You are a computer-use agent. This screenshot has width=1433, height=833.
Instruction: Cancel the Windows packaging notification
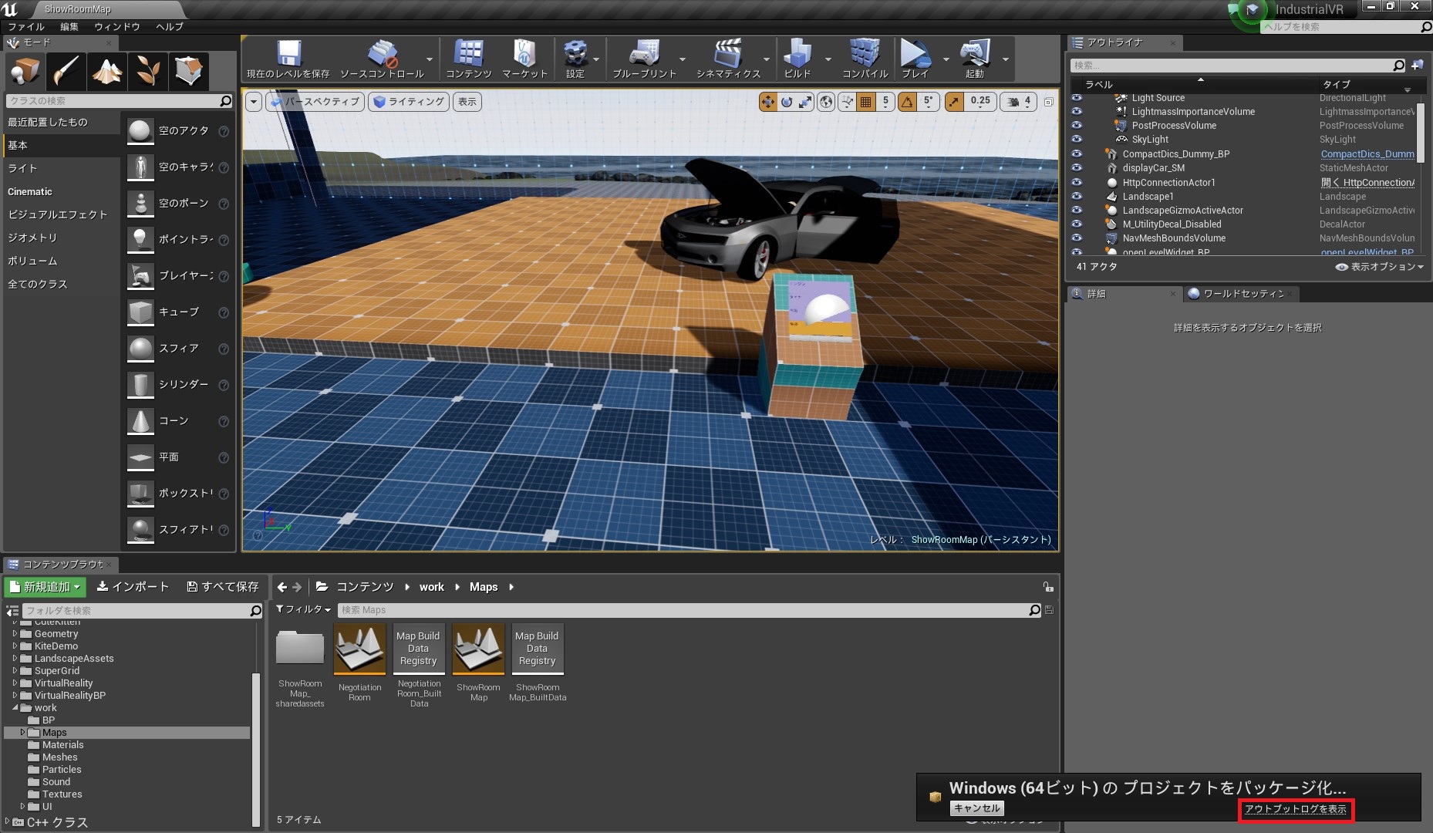tap(977, 808)
